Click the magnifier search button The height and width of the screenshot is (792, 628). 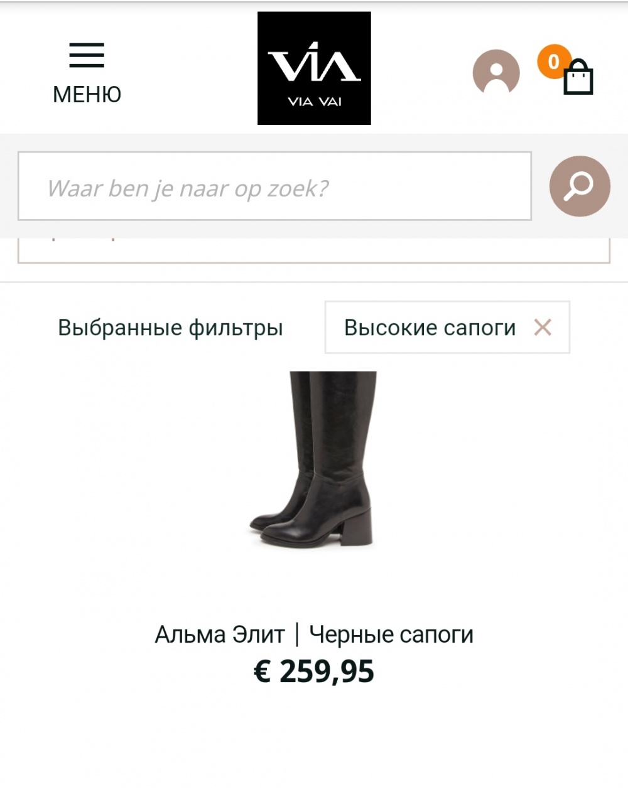click(x=580, y=186)
